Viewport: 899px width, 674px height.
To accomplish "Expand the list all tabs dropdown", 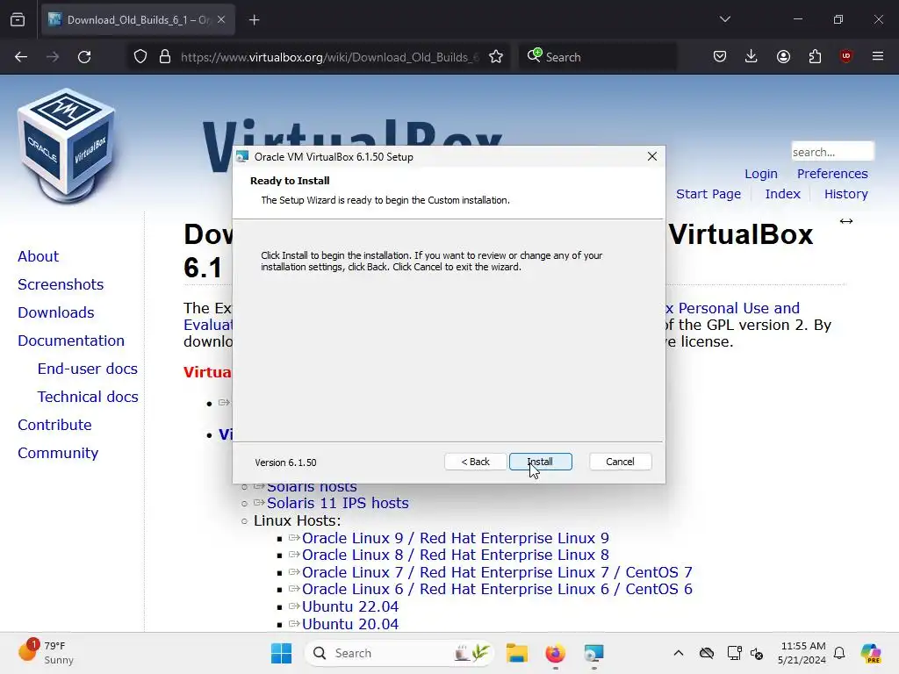I will tap(724, 19).
